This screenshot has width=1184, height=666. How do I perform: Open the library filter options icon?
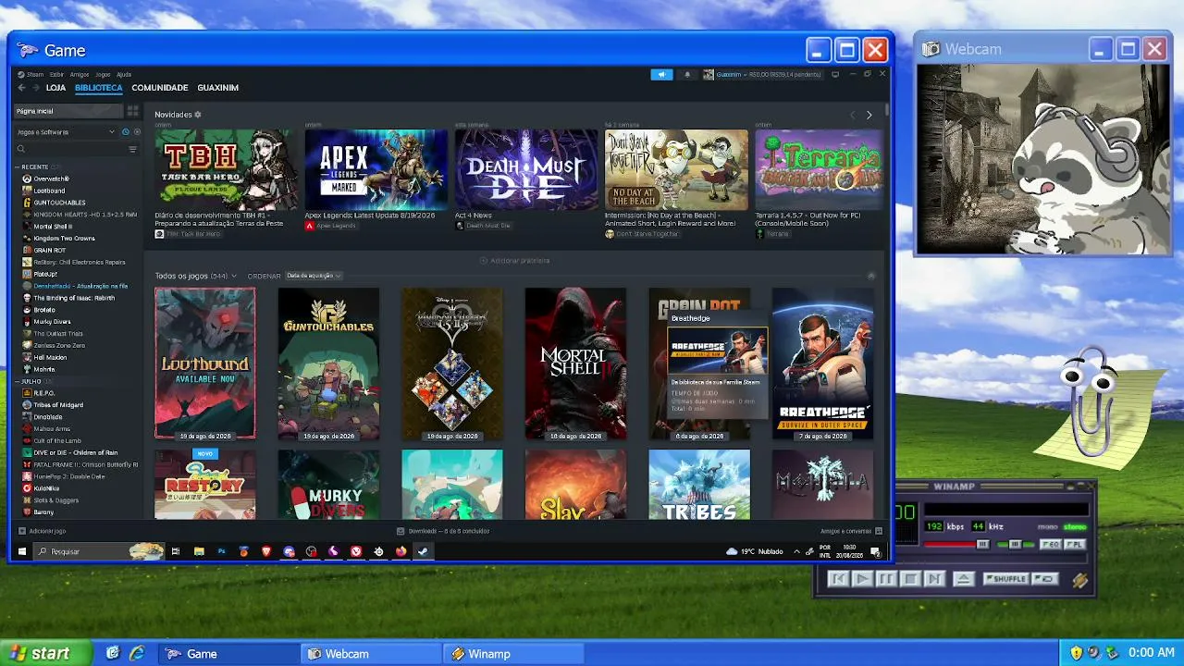[x=132, y=149]
